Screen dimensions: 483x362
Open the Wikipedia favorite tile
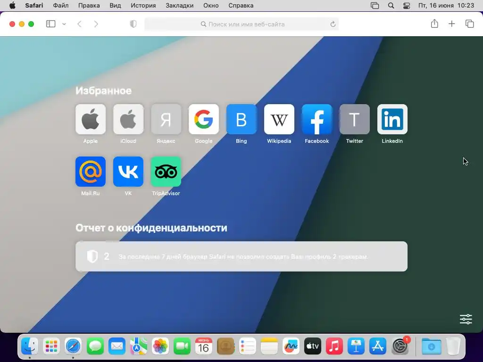tap(279, 119)
